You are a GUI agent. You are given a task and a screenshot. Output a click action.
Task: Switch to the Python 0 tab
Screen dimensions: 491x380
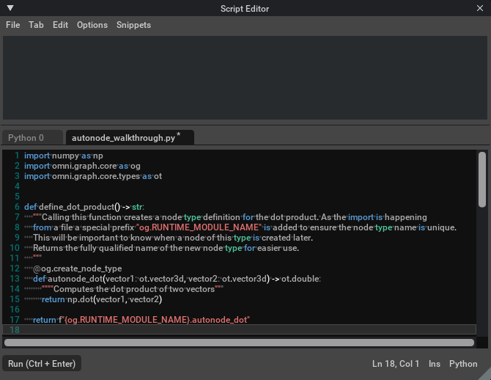click(26, 138)
